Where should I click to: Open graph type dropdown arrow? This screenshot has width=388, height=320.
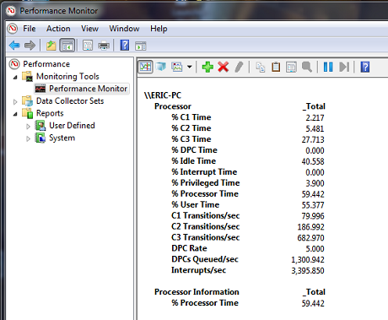pyautogui.click(x=190, y=67)
